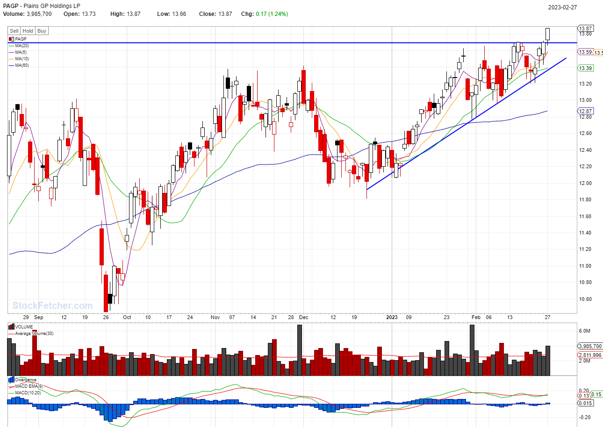The width and height of the screenshot is (603, 427).
Task: Click the green Chg 0.17 (1.24%) value
Action: click(x=272, y=14)
